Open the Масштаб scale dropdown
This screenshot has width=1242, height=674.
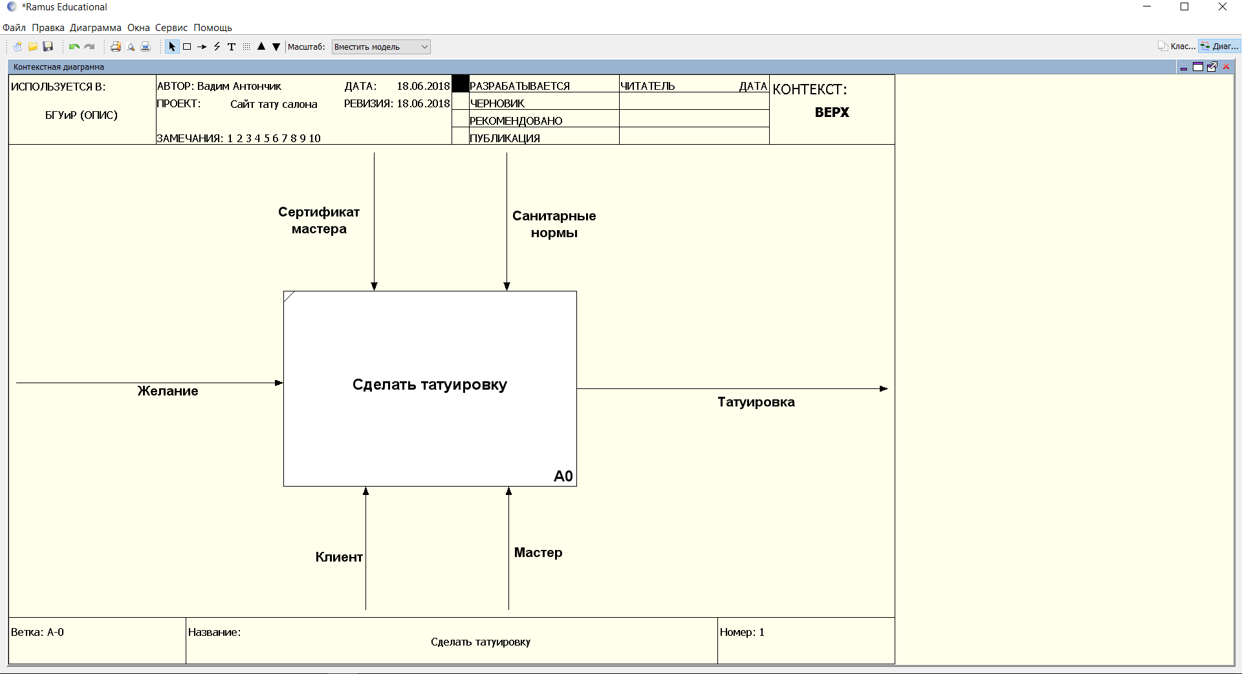pos(381,47)
